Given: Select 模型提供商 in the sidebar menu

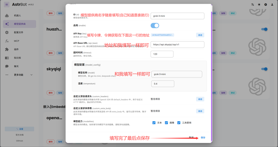Looking at the screenshot, I should point(20,24).
